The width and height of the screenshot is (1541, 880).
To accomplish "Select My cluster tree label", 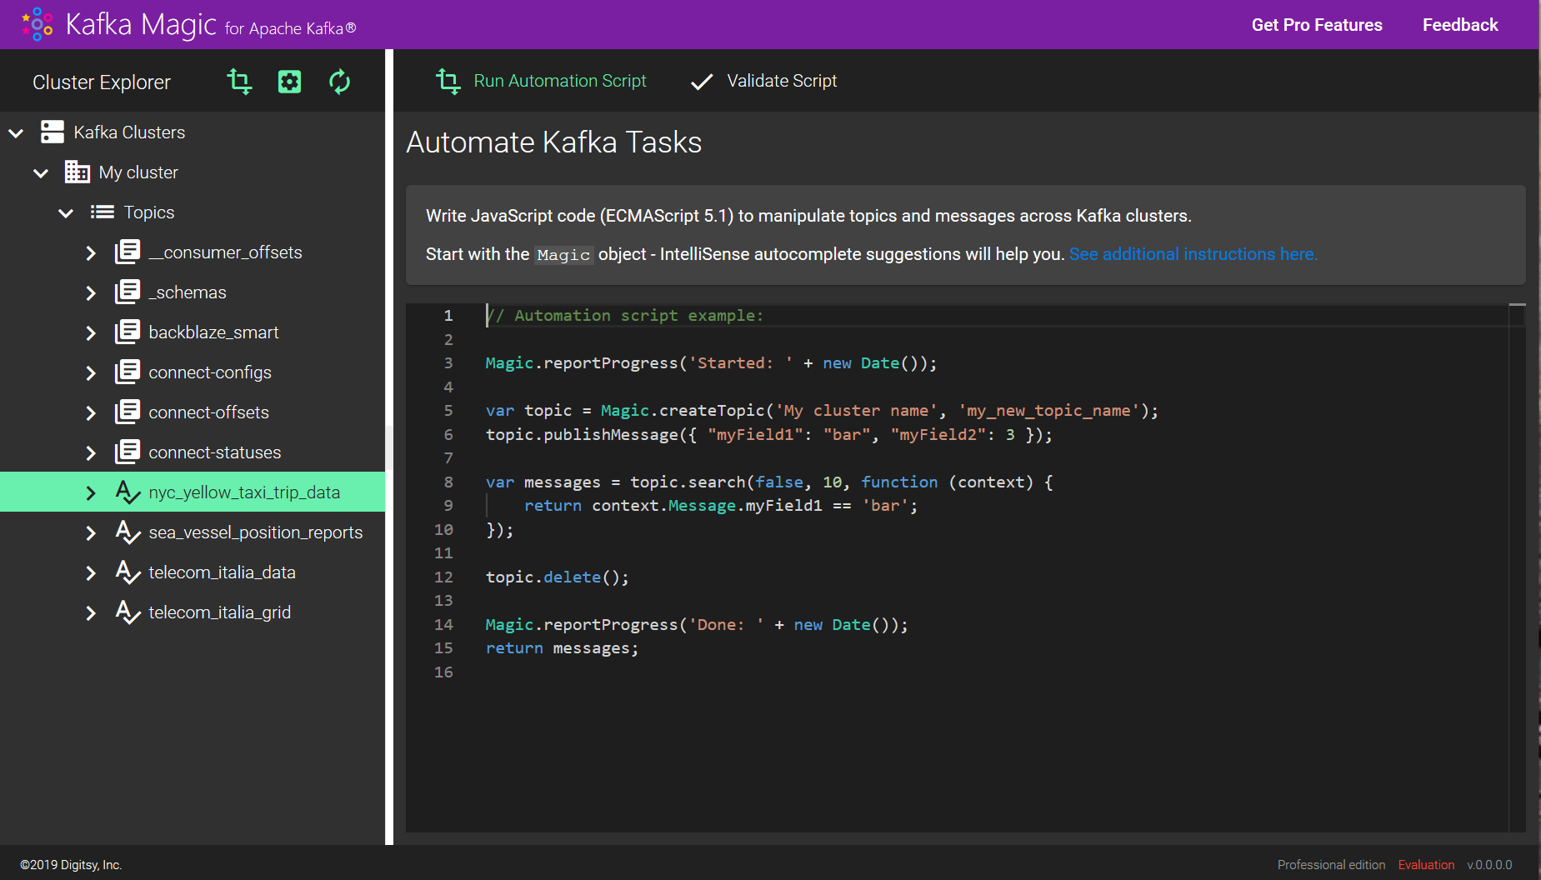I will click(138, 172).
